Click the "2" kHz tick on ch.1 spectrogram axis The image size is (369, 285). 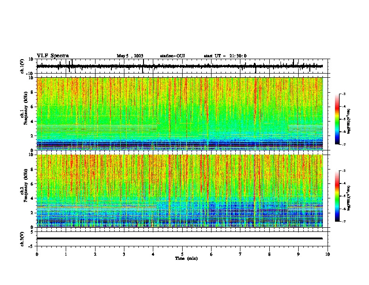click(33, 136)
